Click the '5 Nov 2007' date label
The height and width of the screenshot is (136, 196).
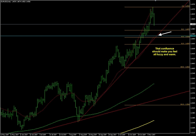[151, 135]
